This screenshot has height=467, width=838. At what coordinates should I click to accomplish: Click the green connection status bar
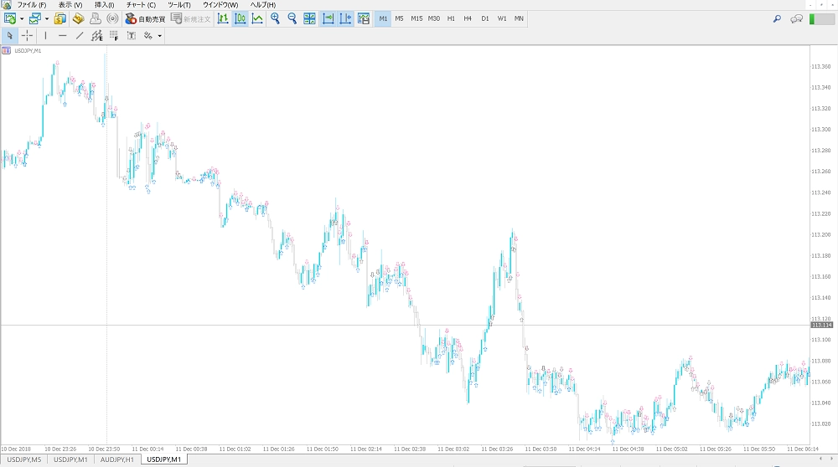pos(821,19)
